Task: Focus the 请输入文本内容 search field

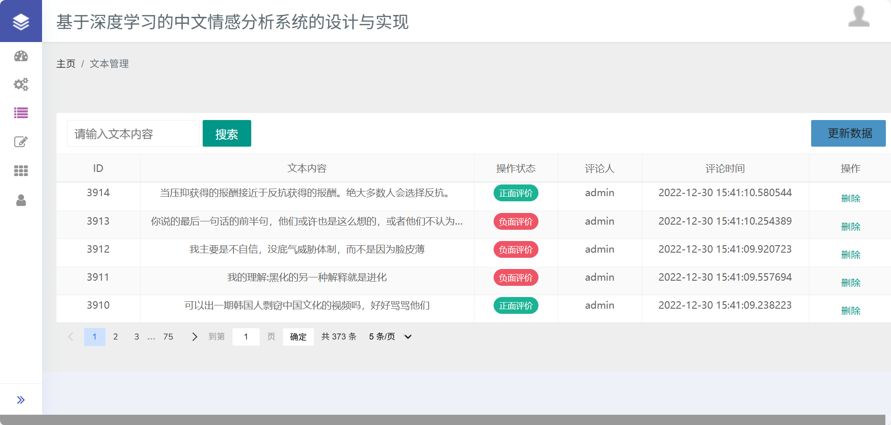Action: coord(133,134)
